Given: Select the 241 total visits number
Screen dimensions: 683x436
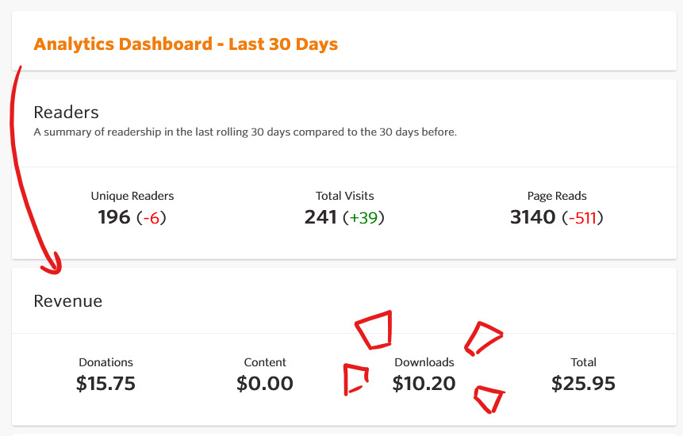Looking at the screenshot, I should (x=320, y=217).
